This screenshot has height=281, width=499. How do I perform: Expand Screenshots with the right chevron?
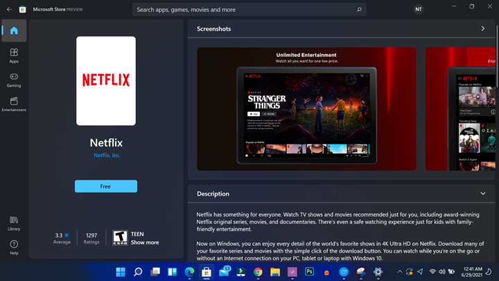(x=483, y=28)
